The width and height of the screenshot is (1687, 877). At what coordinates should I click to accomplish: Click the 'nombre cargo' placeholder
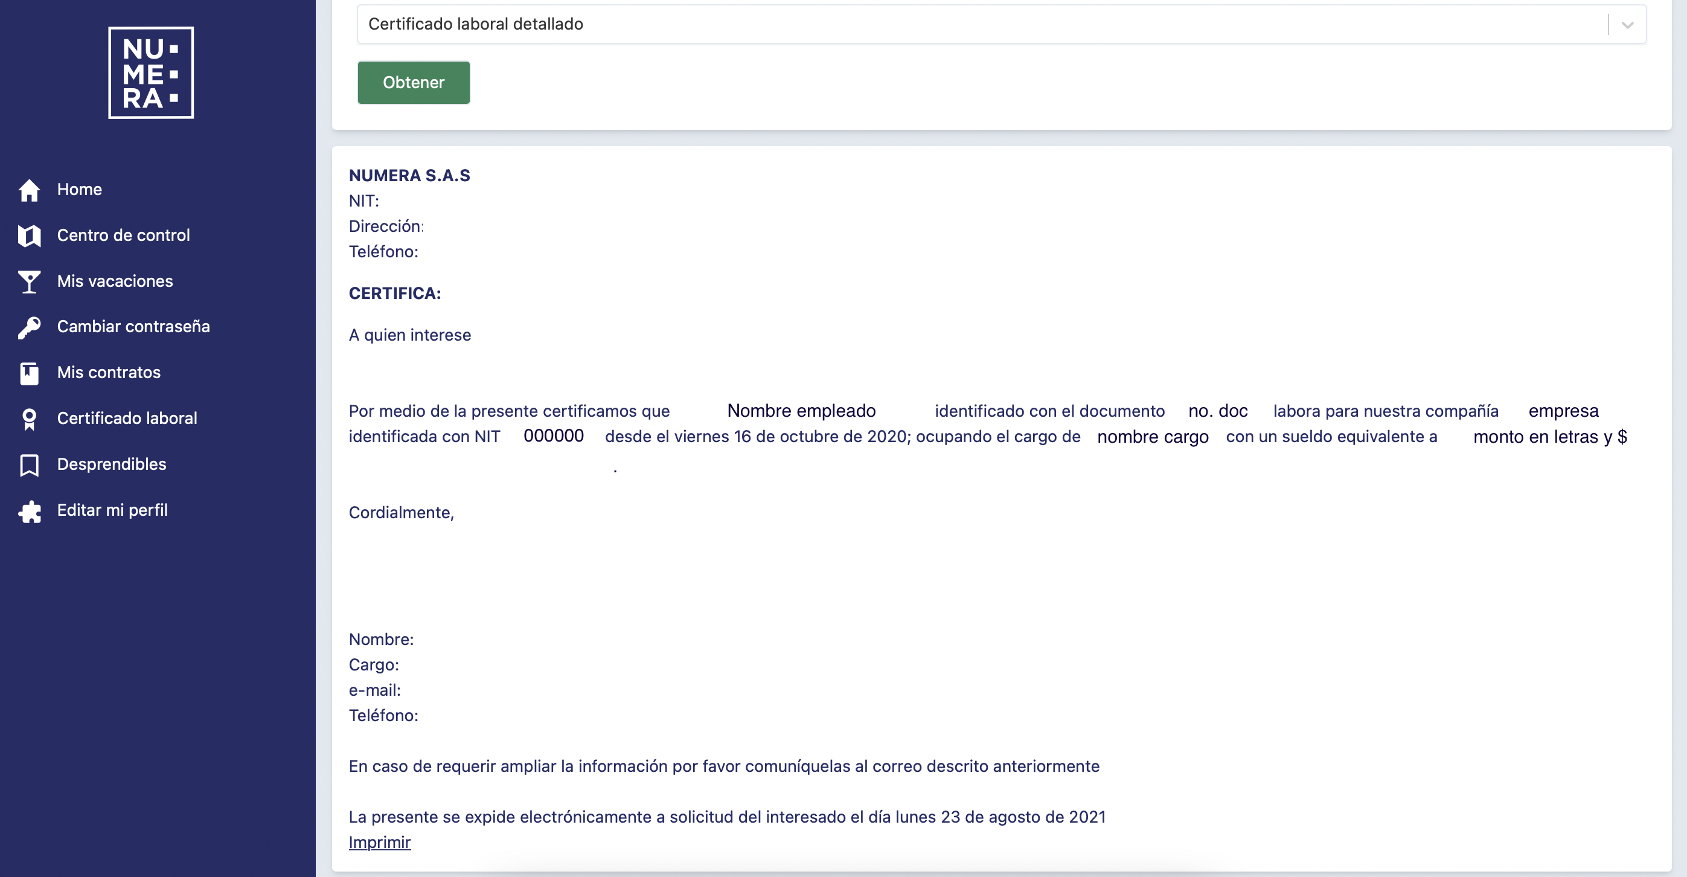[1153, 436]
